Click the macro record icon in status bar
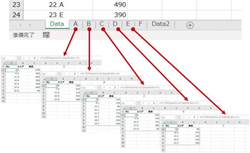The image size is (250, 153). [x=46, y=35]
